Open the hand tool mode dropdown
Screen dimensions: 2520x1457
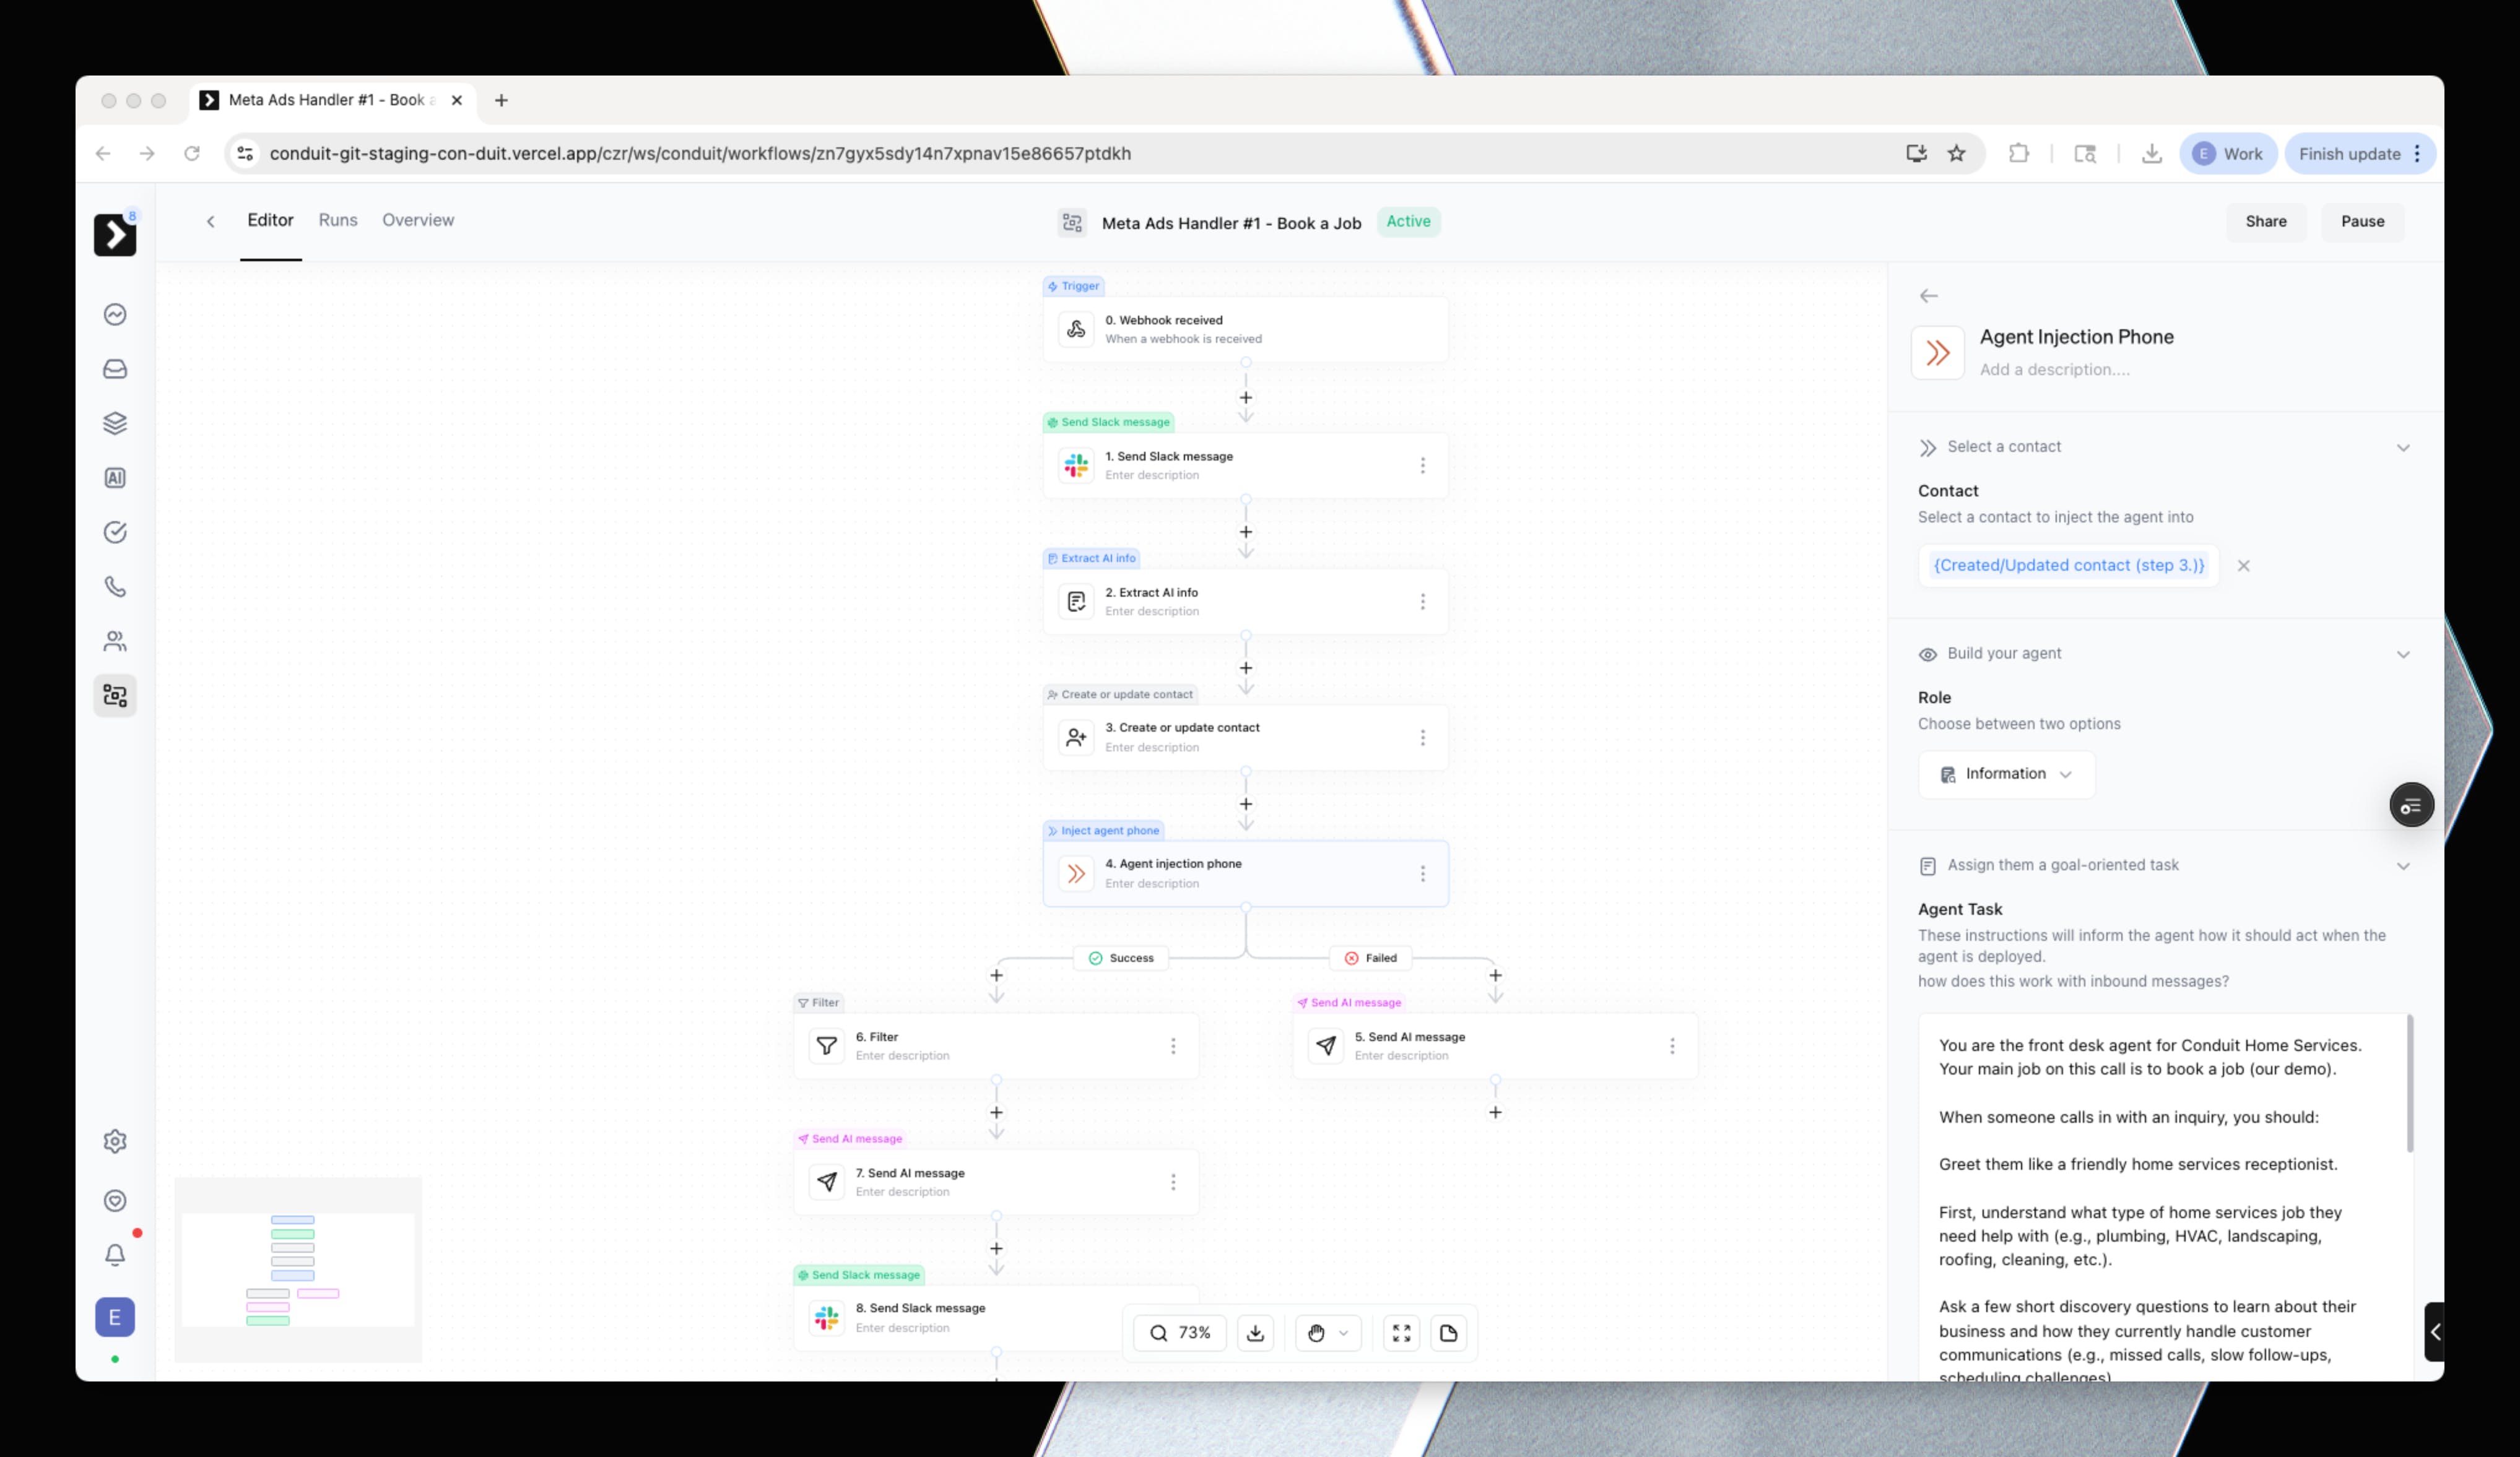coord(1342,1333)
